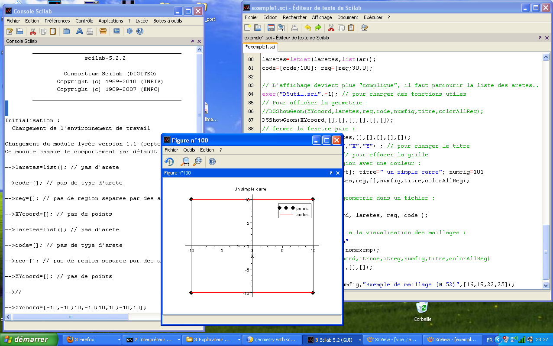The image size is (553, 346).
Task: Open the Applications menu in the console
Action: [111, 21]
